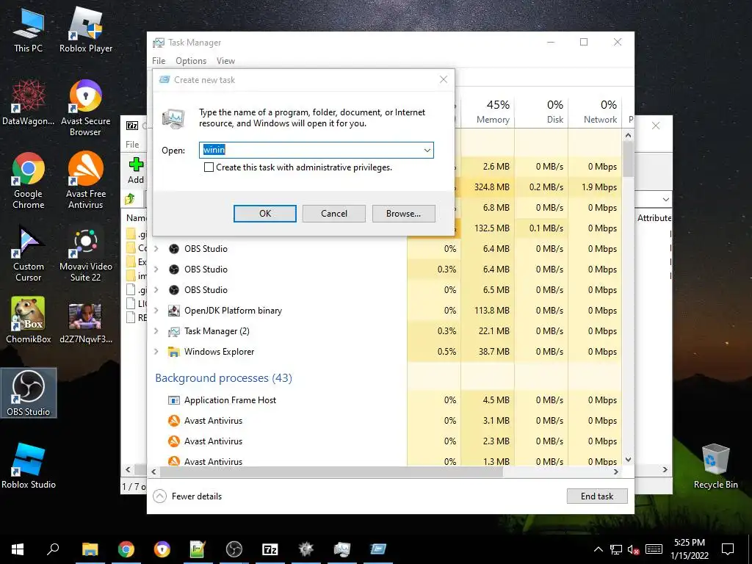Open ChomikBox desktop shortcut
Screen dimensions: 752x564
pyautogui.click(x=29, y=320)
